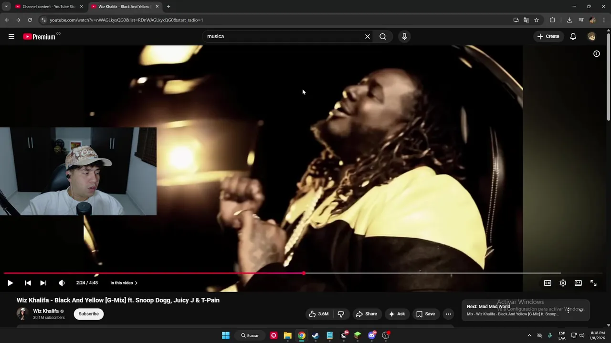Enter full screen mode
611x343 pixels.
coord(593,283)
